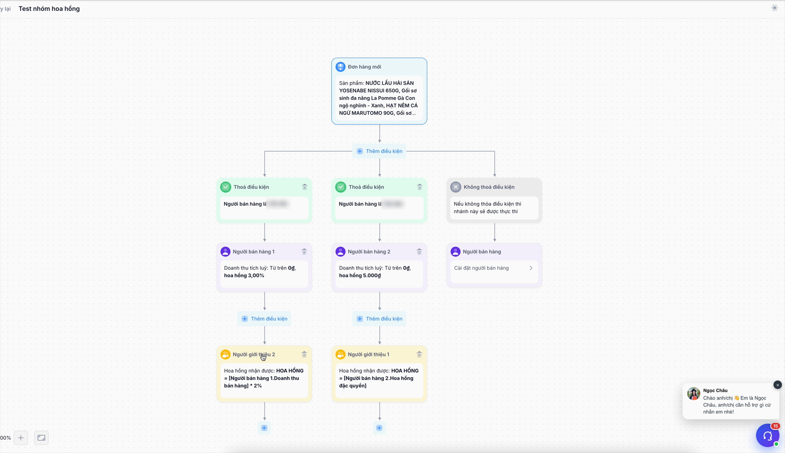Open the Đơn hàng mới product card

pyautogui.click(x=379, y=98)
